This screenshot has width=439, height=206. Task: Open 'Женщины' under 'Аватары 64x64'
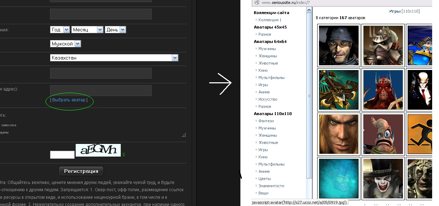click(268, 56)
